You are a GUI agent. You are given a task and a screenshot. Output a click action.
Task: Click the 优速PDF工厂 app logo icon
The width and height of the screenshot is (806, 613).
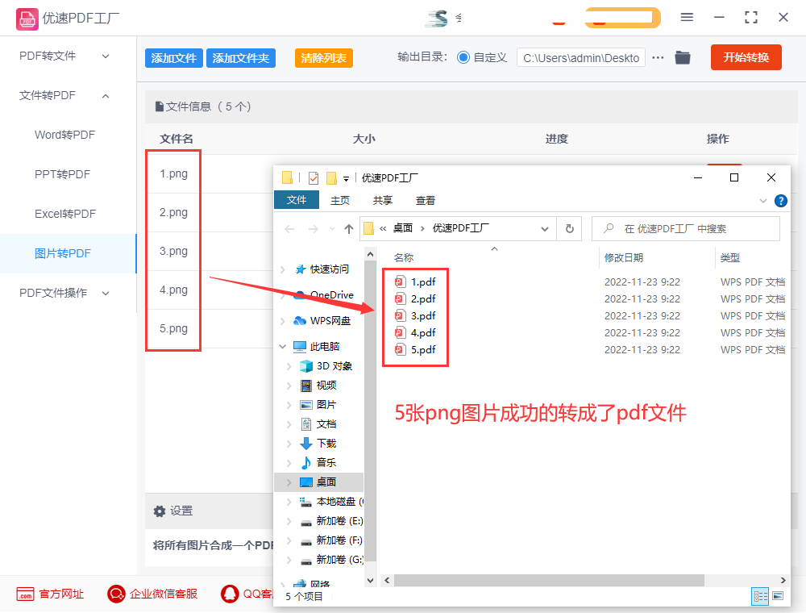pos(27,19)
